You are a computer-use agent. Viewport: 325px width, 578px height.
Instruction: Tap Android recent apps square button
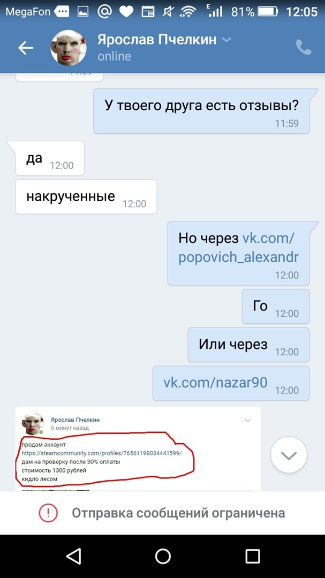coord(253,556)
